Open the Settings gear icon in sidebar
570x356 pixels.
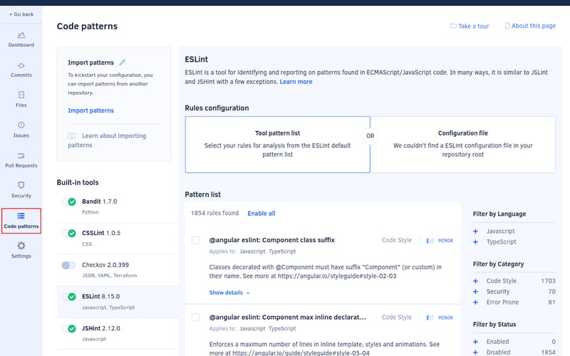(x=21, y=246)
